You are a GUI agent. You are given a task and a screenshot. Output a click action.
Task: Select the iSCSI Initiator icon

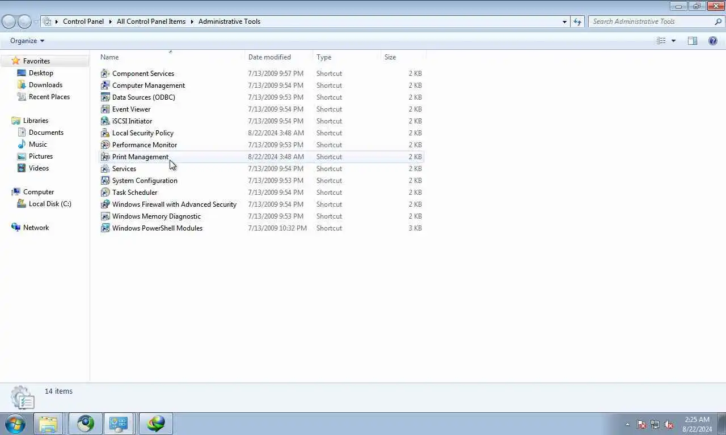[105, 121]
